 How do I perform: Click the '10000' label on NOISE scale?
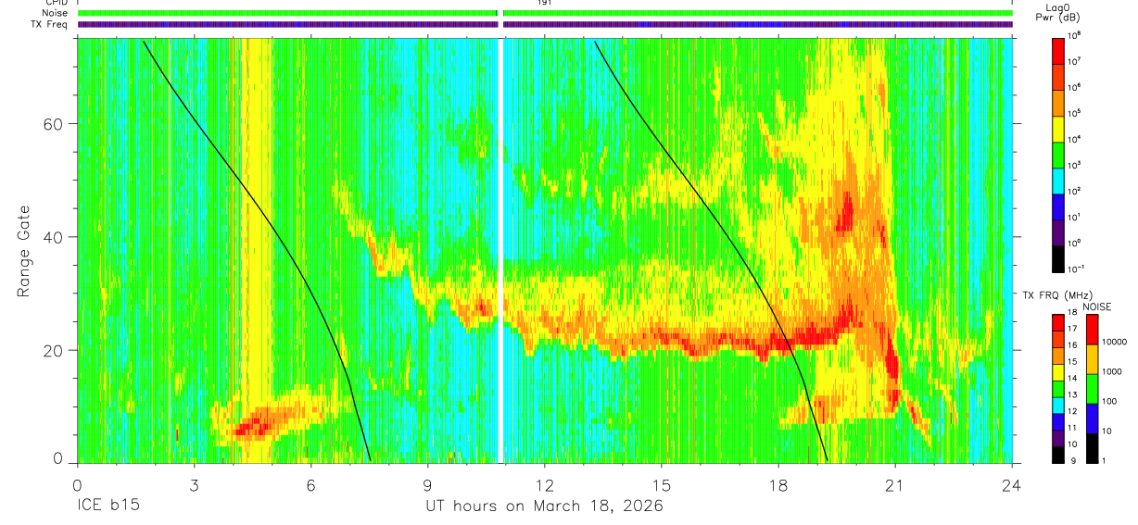[x=1115, y=343]
